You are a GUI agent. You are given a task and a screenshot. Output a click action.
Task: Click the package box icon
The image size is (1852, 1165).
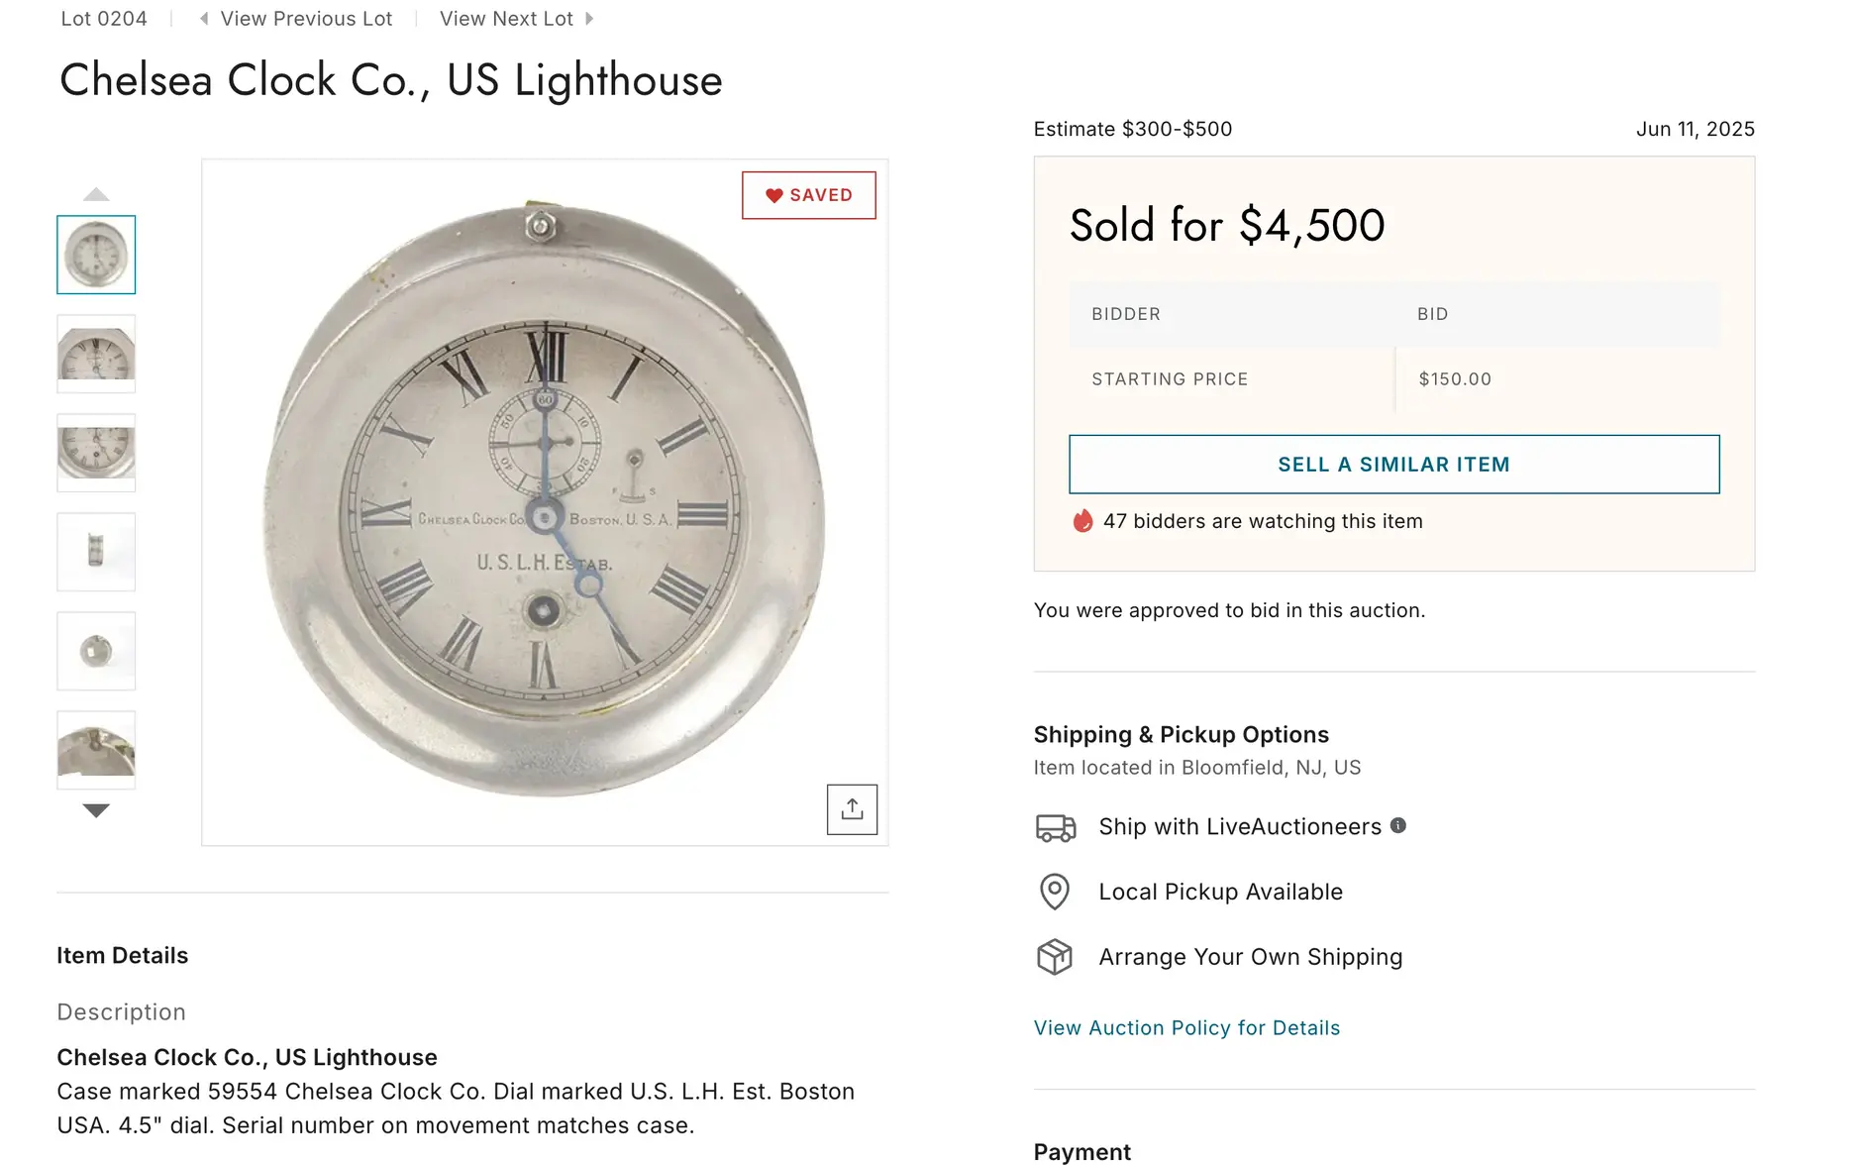coord(1055,957)
